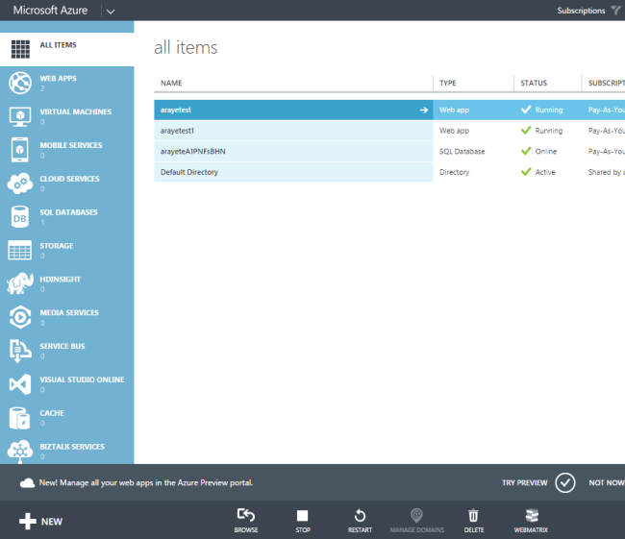Viewport: 625px width, 539px height.
Task: Click the Browse icon in the command bar
Action: tap(246, 515)
